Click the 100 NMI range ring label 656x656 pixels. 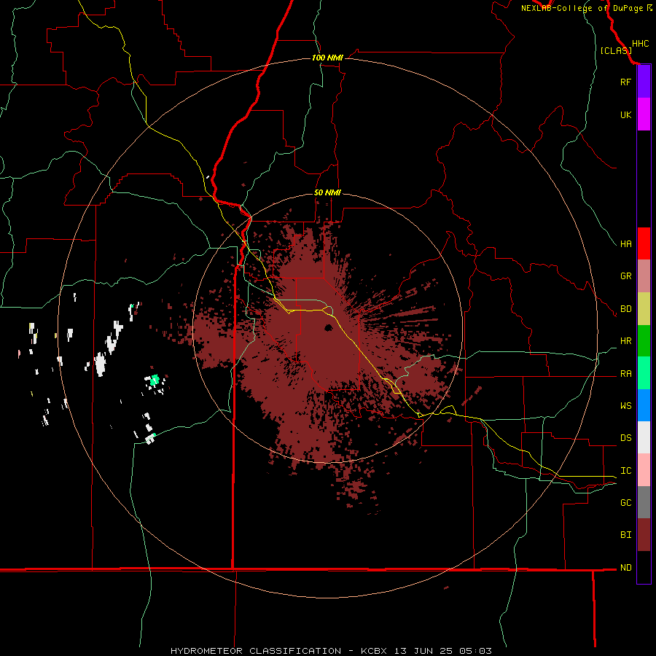pyautogui.click(x=327, y=58)
